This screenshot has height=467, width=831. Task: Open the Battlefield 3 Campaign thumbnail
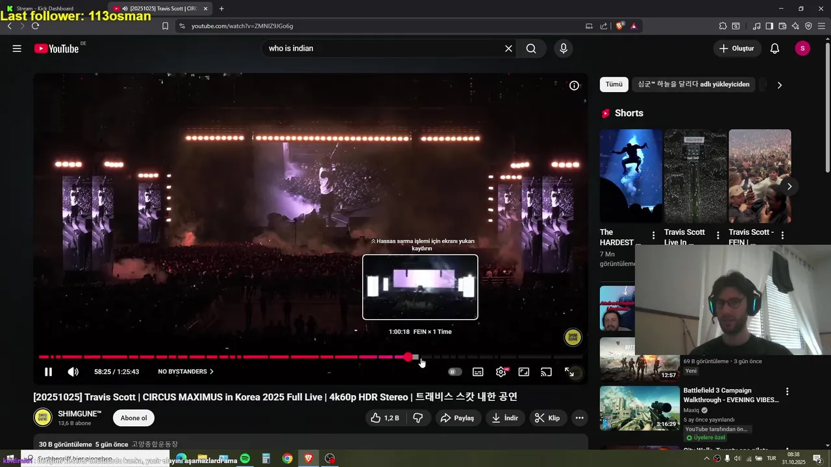tap(639, 408)
